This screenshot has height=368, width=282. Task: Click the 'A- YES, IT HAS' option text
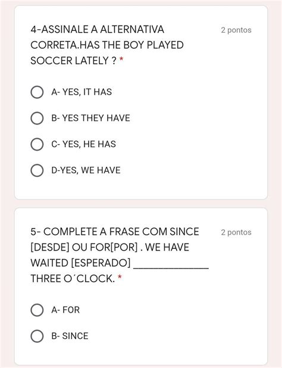click(x=82, y=92)
